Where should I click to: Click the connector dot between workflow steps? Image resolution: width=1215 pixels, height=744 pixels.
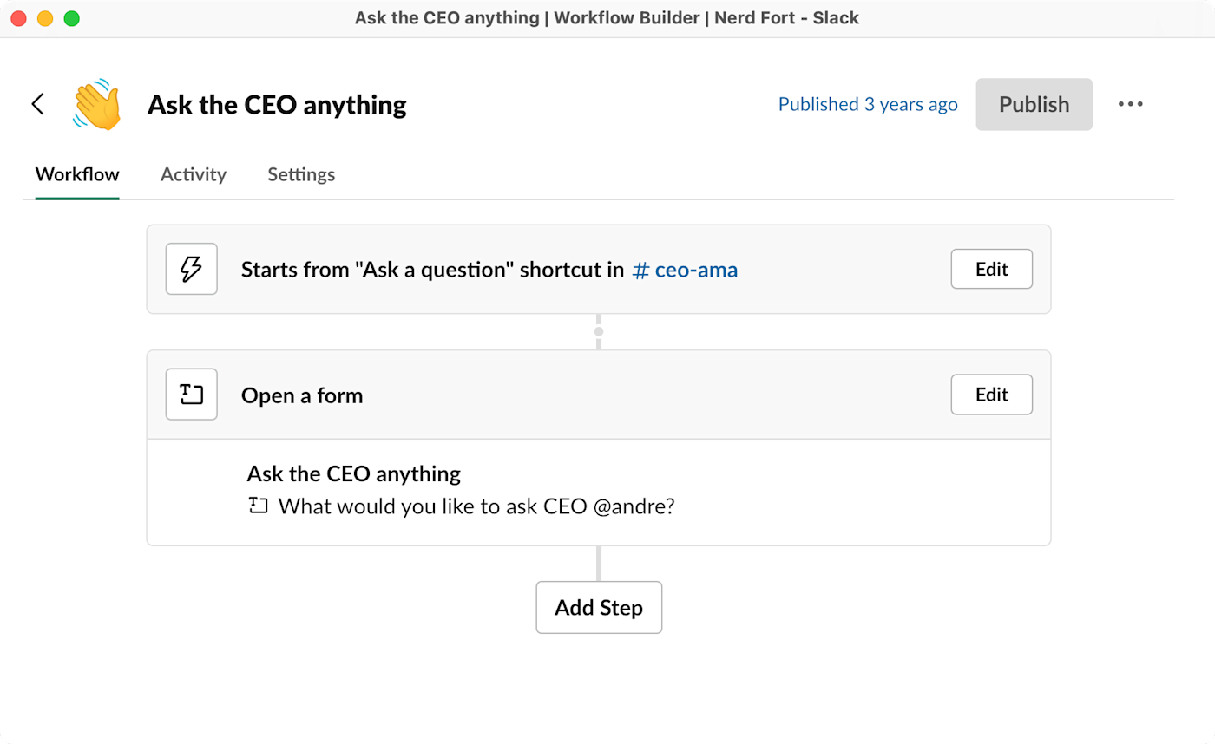point(599,331)
